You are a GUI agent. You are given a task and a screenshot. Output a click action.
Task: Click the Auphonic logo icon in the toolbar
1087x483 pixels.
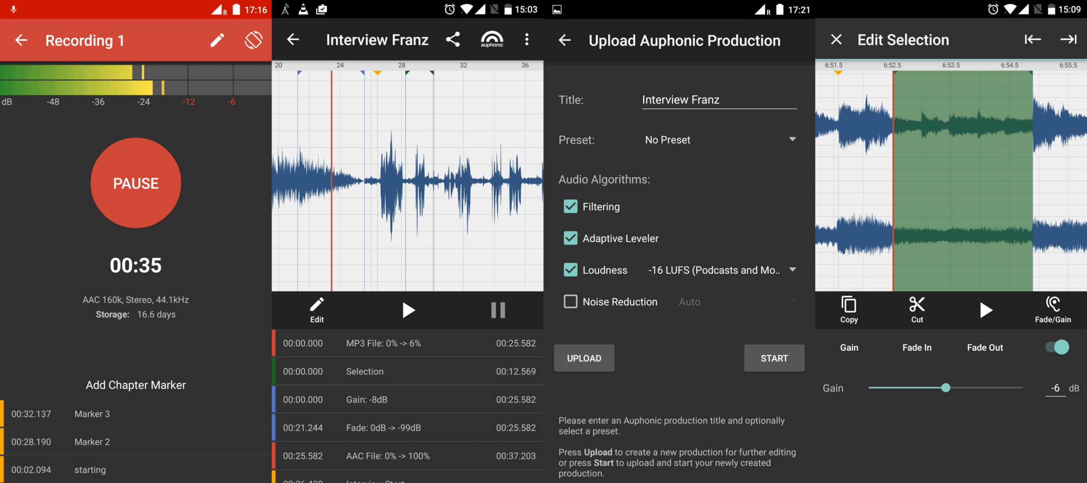492,39
